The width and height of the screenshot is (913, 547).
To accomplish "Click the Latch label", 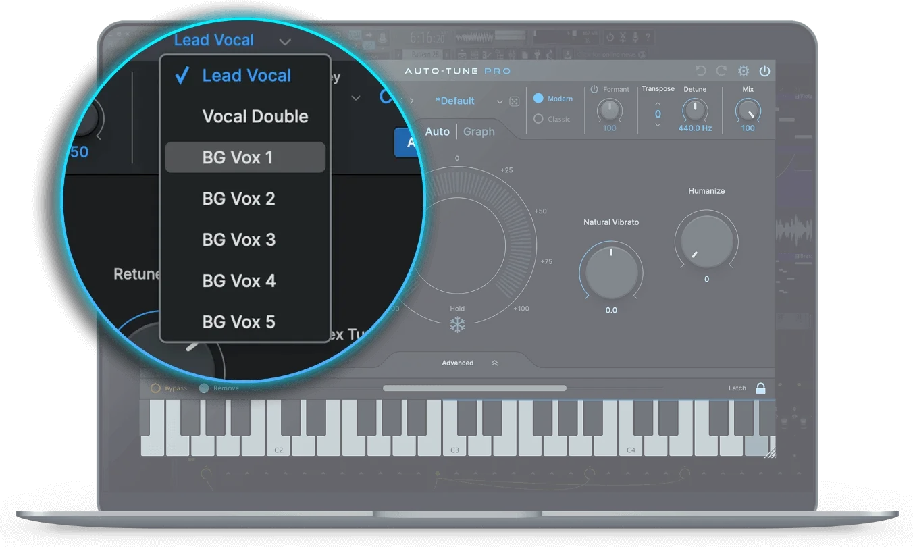I will click(x=737, y=388).
